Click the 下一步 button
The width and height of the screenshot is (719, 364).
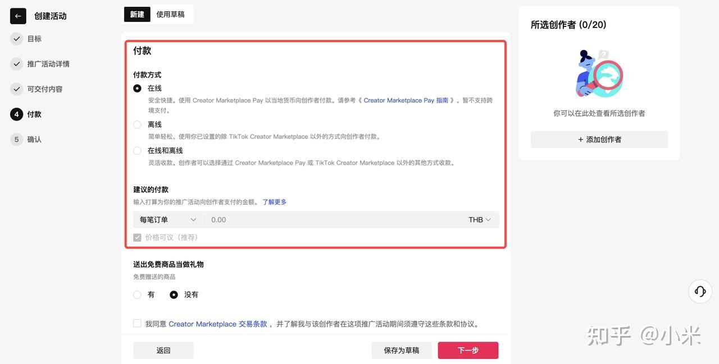[x=468, y=350]
